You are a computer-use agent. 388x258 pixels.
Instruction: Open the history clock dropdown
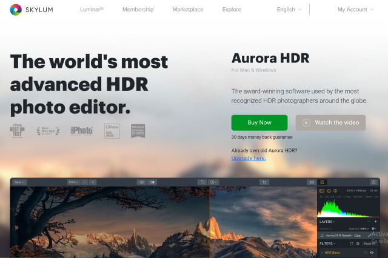pos(213,182)
